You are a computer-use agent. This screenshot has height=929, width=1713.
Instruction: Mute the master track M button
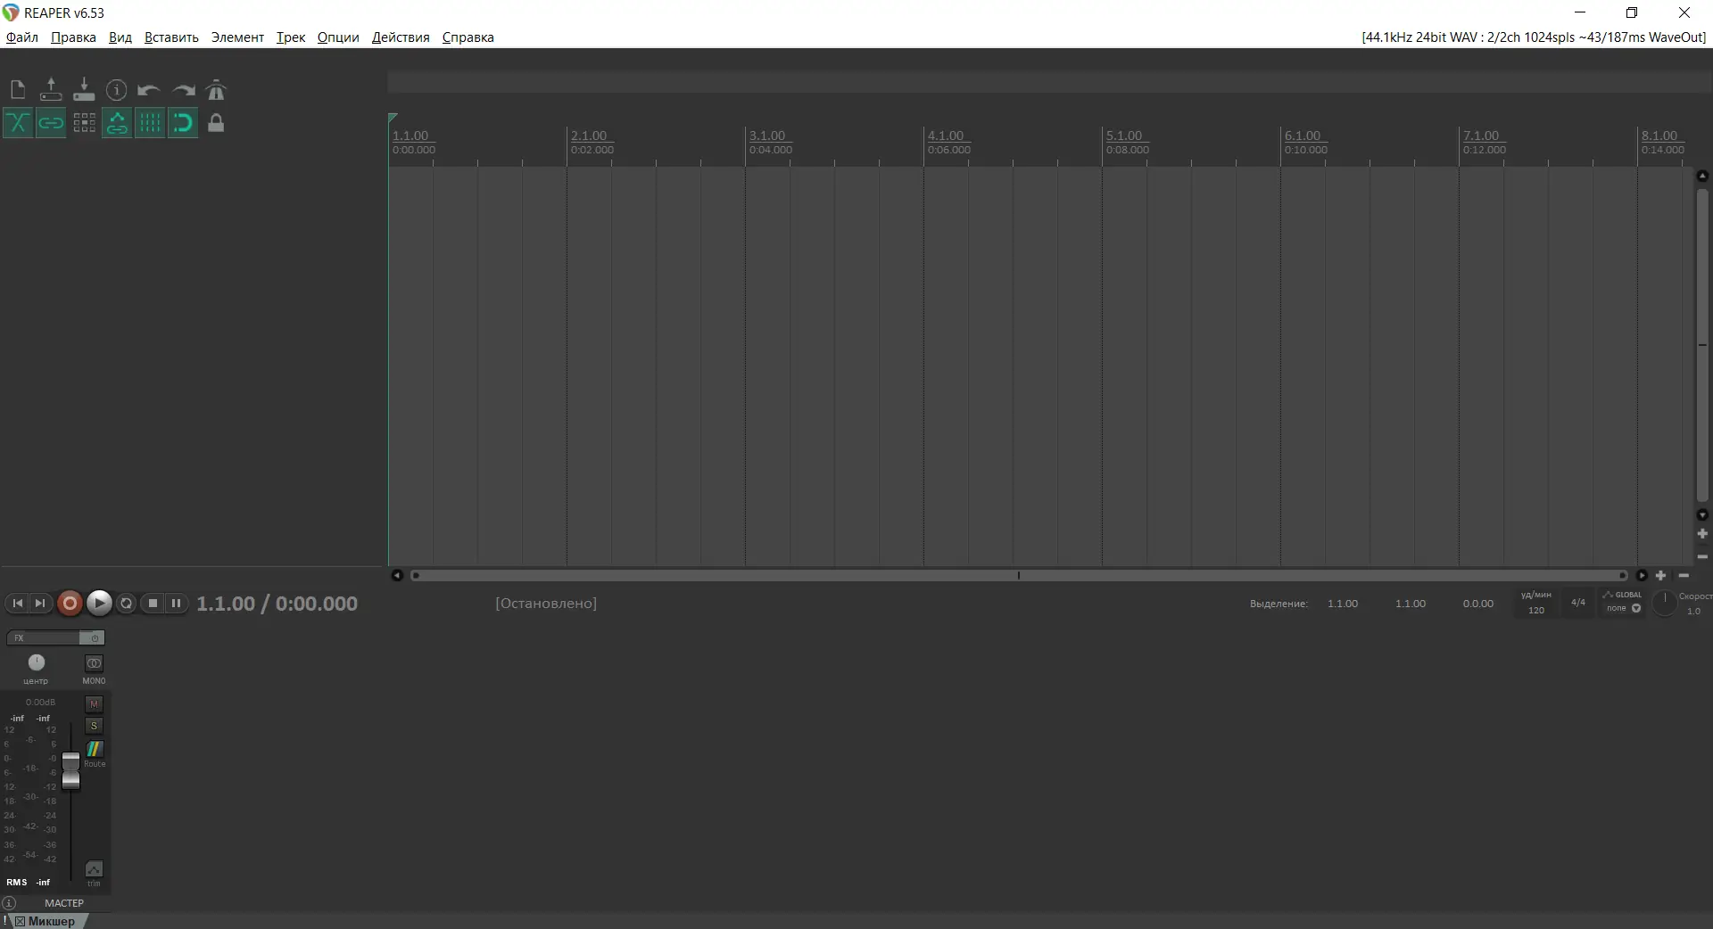pos(94,704)
